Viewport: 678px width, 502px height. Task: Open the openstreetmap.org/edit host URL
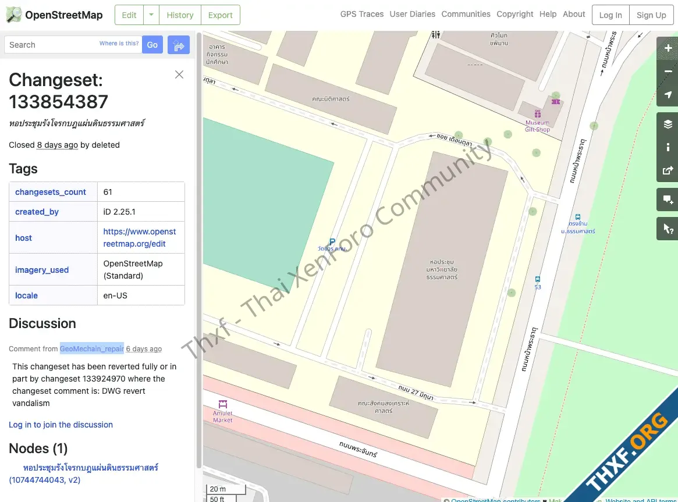(x=139, y=237)
